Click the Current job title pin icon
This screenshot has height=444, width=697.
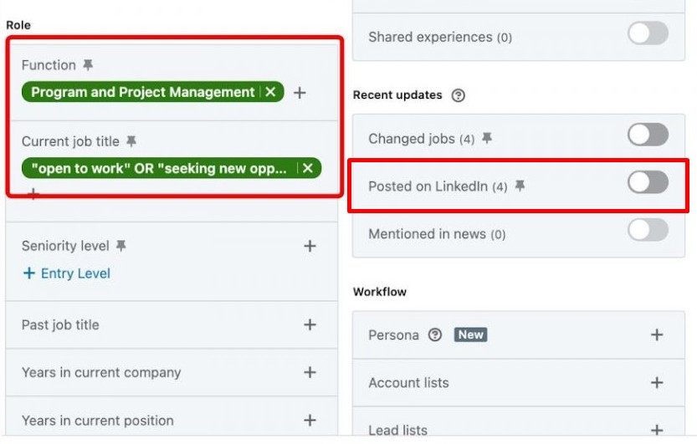coord(131,141)
